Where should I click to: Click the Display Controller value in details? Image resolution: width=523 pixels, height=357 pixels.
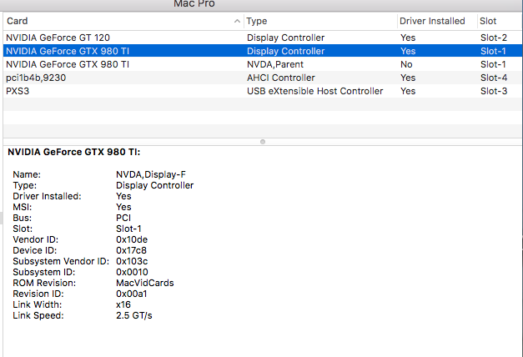(155, 185)
